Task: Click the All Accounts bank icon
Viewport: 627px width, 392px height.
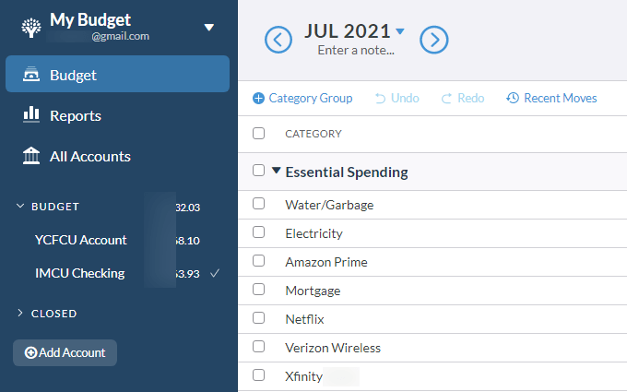Action: click(31, 156)
